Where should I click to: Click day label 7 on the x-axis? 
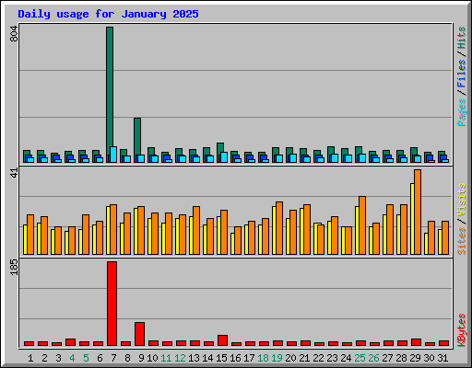point(113,358)
